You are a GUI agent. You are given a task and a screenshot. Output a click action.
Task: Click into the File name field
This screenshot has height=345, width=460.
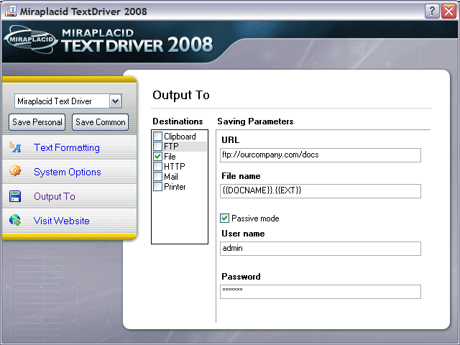tap(321, 191)
